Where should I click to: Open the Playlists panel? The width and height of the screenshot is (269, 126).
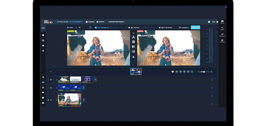coord(222,28)
